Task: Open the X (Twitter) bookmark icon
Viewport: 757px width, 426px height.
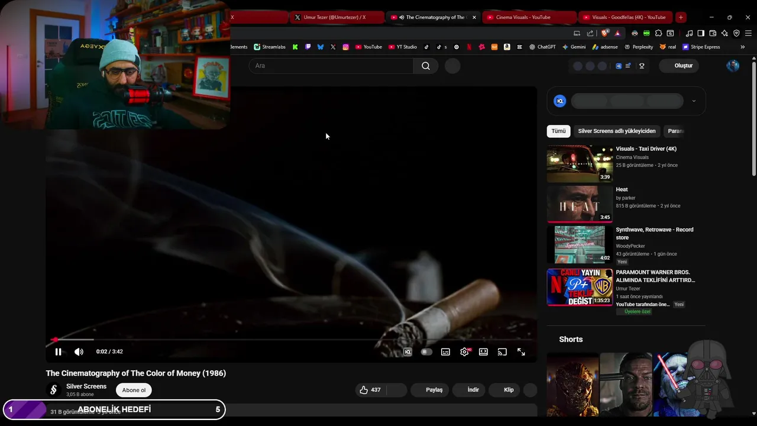Action: pyautogui.click(x=333, y=47)
